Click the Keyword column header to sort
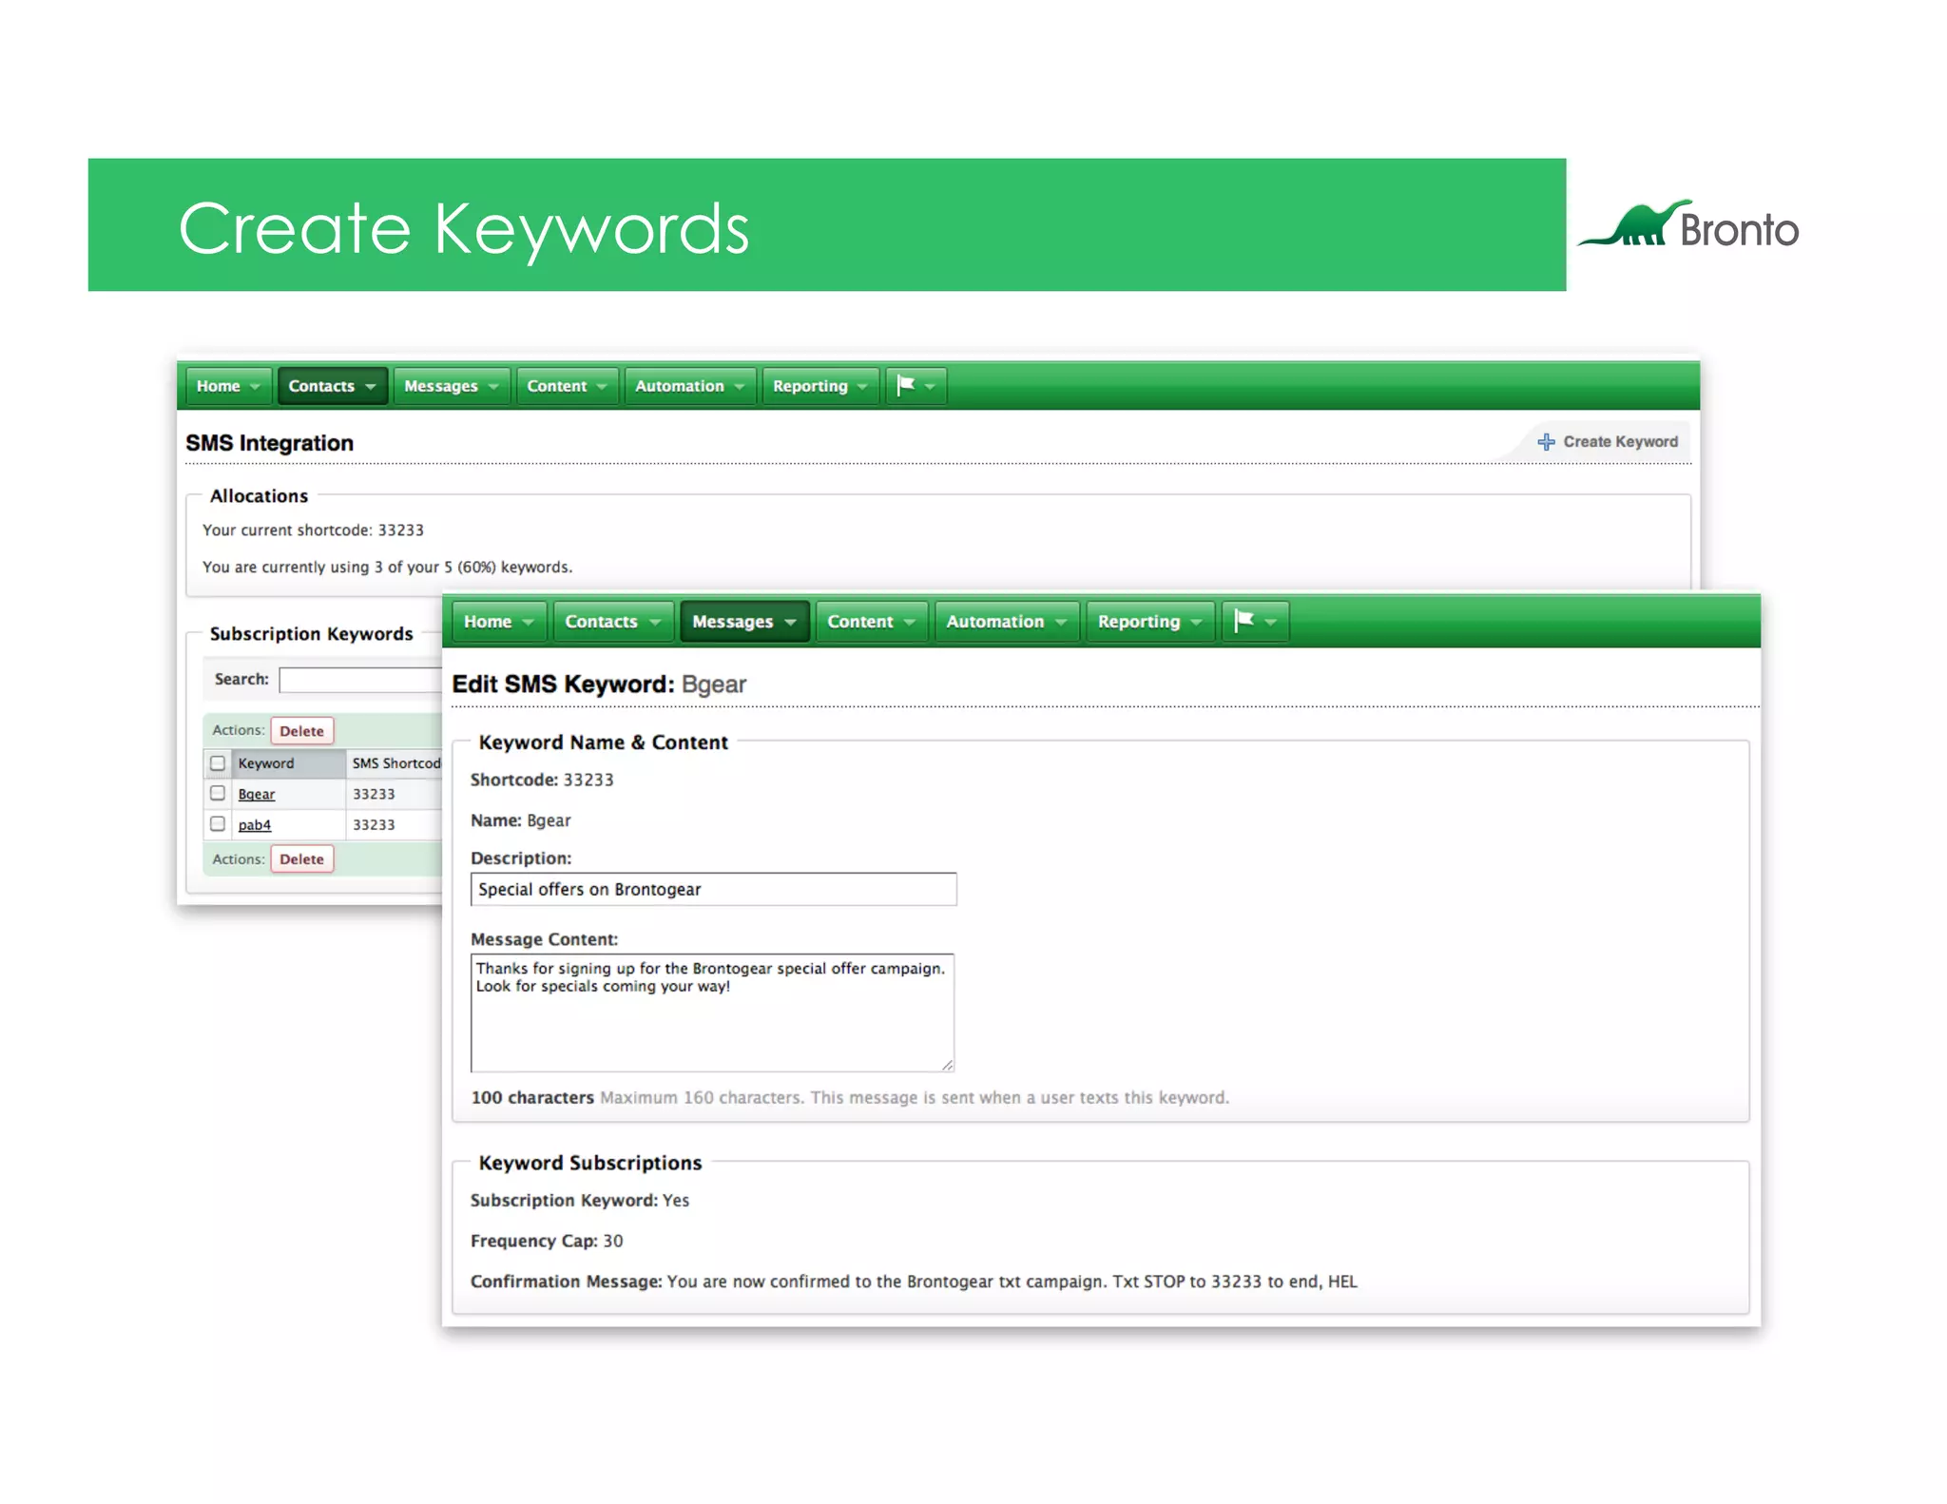The image size is (1947, 1504). tap(289, 763)
